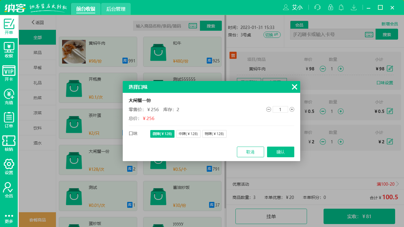
Task: Select 热菜 category
Action: [x=38, y=98]
